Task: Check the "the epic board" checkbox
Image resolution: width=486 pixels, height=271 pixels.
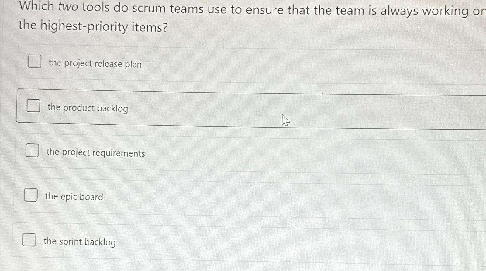Action: tap(30, 195)
